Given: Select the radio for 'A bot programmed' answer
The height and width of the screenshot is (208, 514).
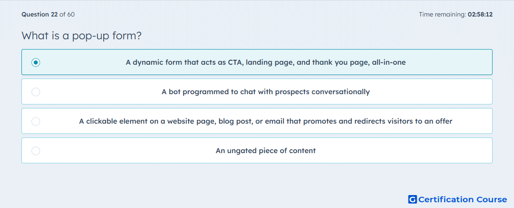Looking at the screenshot, I should (x=36, y=92).
